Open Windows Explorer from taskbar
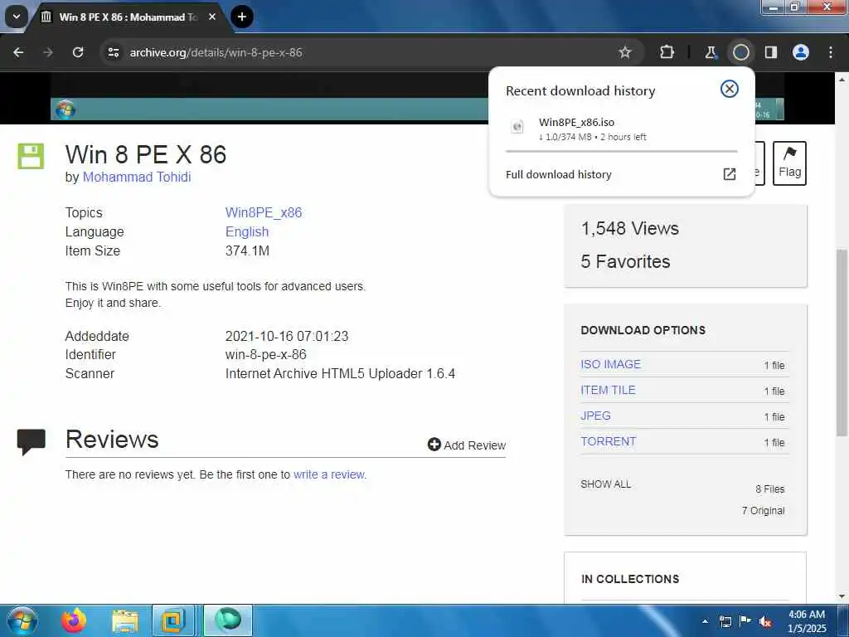 (125, 621)
